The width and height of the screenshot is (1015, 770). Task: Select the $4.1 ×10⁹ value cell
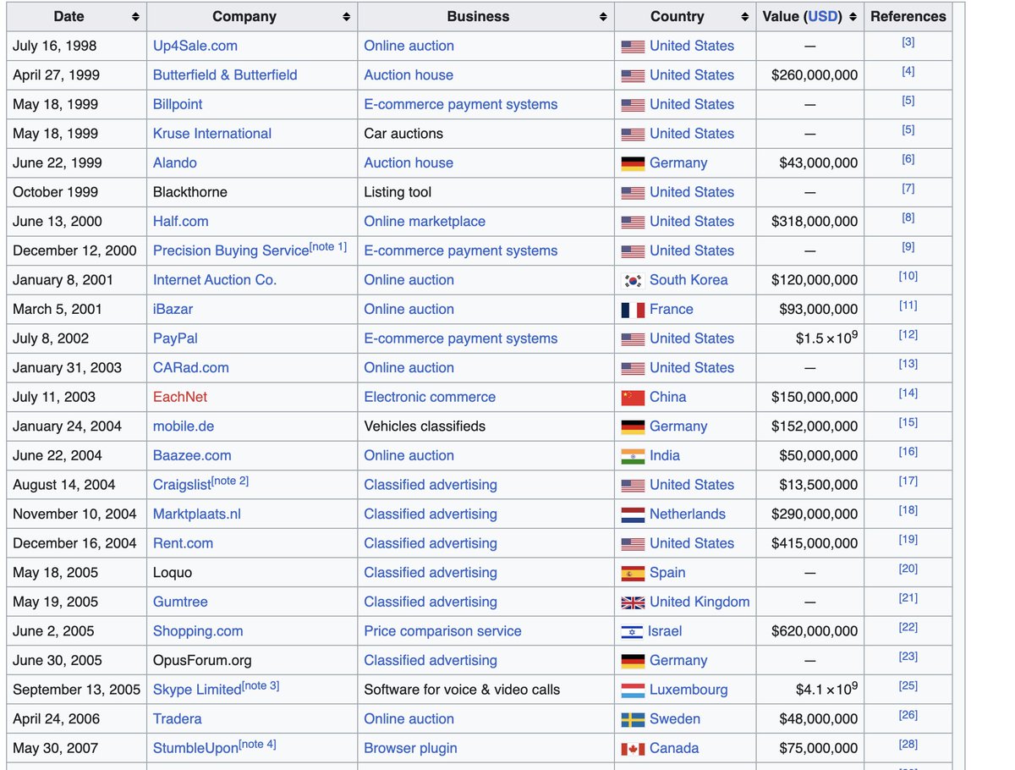[826, 690]
